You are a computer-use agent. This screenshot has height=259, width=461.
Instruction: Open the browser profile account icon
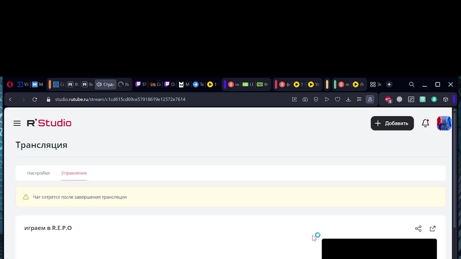(370, 99)
